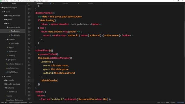Click the BookList.js file icon in tree
Viewport: 185px width, 104px height.
(x=10, y=35)
